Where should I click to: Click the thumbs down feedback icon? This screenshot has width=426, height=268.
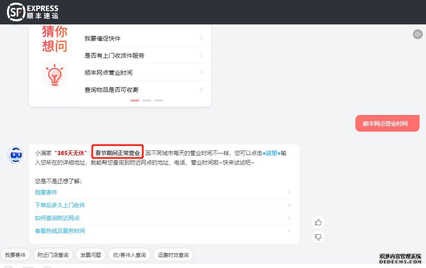[318, 237]
